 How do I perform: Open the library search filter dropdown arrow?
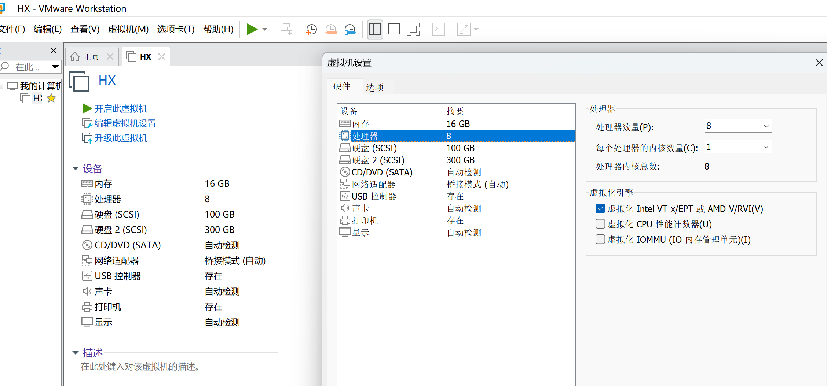pos(55,67)
